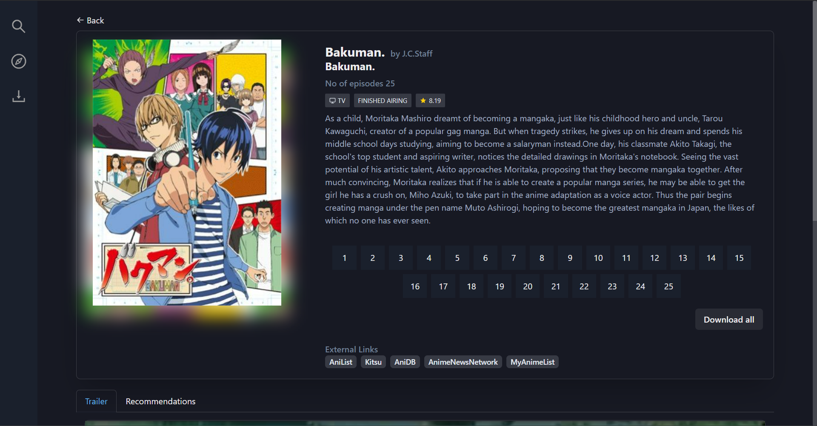The width and height of the screenshot is (817, 426).
Task: Open the MyAnimeList external link
Action: click(532, 362)
